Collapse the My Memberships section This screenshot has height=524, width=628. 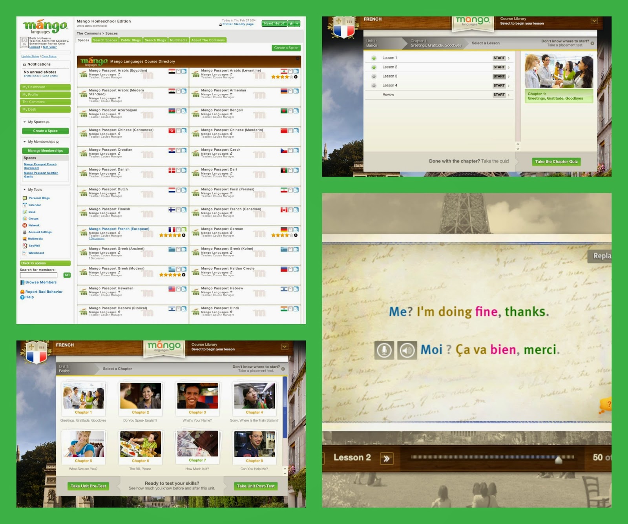[25, 142]
